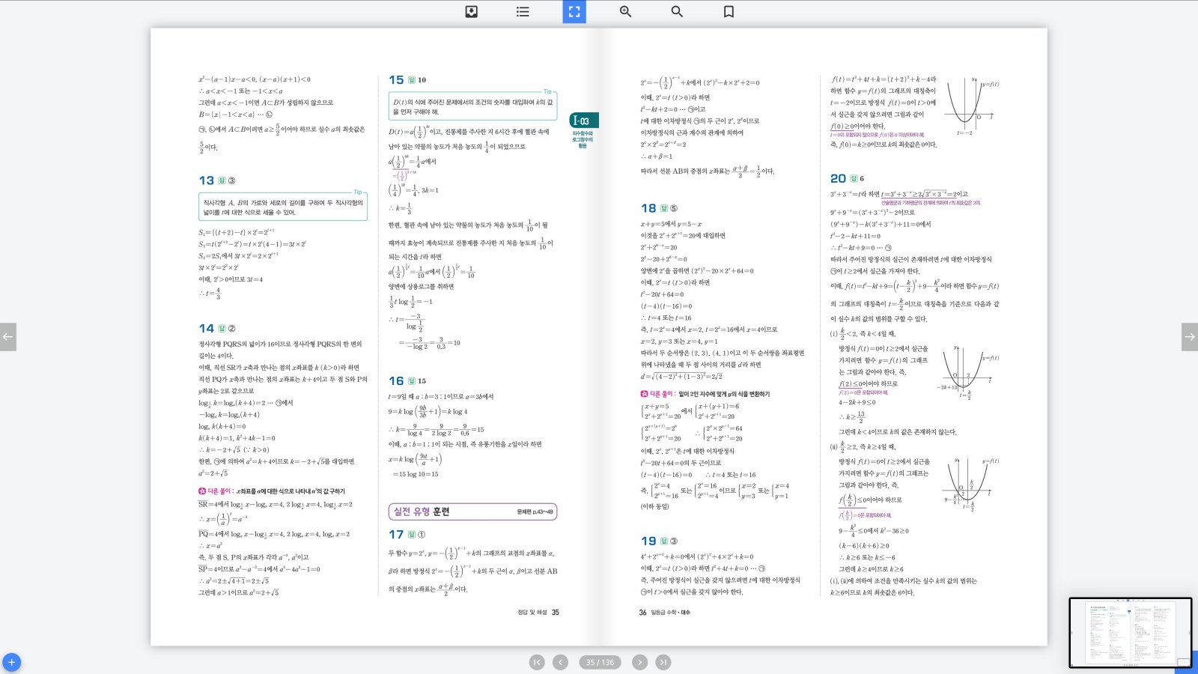Click the 35 / 136 page indicator
The width and height of the screenshot is (1198, 674).
pos(600,662)
